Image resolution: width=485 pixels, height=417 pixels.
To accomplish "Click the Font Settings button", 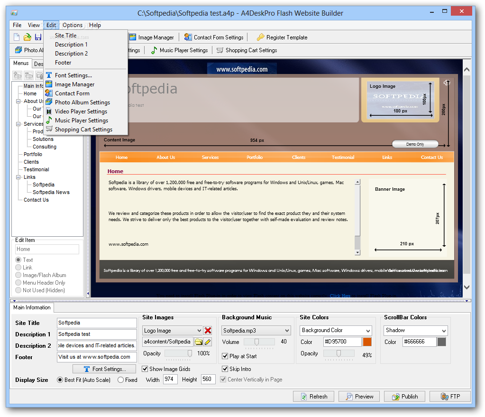I will pos(104,369).
